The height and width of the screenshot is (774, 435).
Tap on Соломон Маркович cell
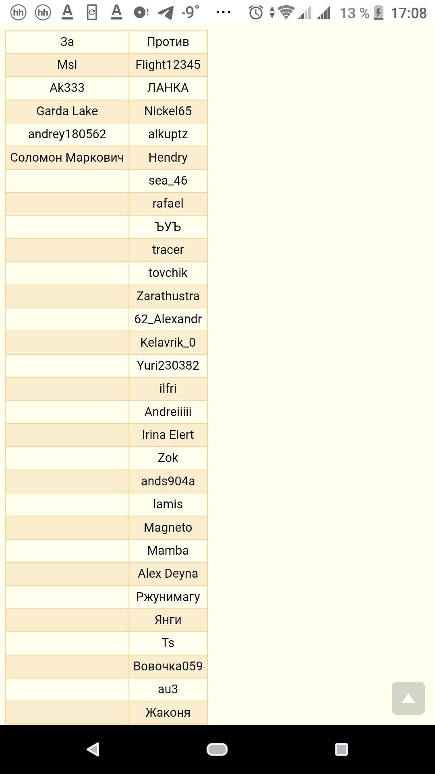[67, 158]
